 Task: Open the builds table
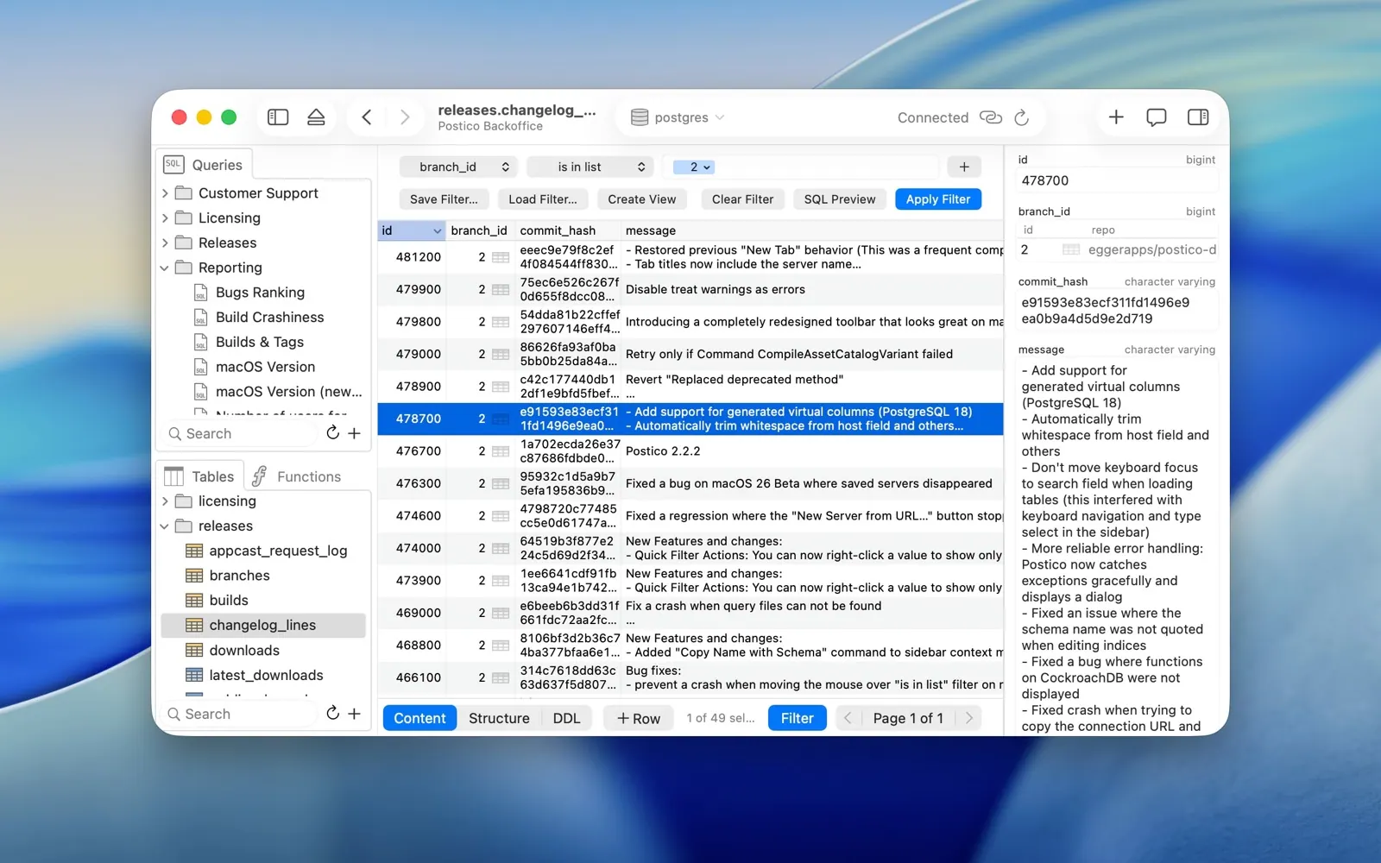228,601
